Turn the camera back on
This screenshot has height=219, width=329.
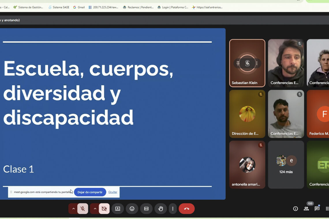104,208
